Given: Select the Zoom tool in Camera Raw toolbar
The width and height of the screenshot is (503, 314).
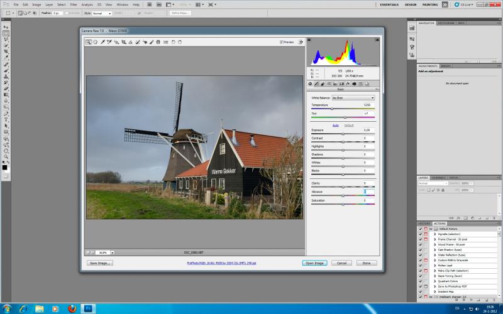Looking at the screenshot, I should pyautogui.click(x=89, y=42).
